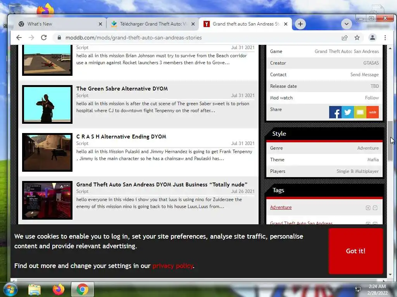The image size is (397, 297).
Task: Open the Windows Start menu
Action: [10, 289]
